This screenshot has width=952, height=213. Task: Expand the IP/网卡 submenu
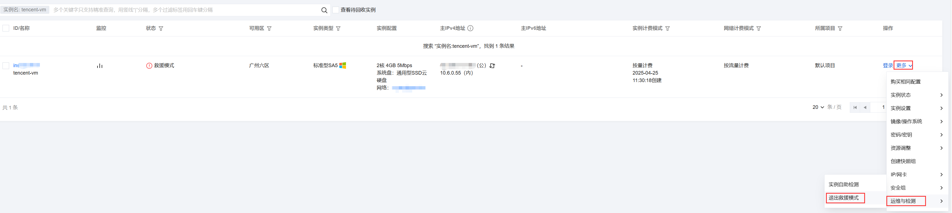pos(917,175)
